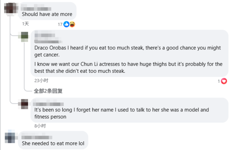This screenshot has height=150, width=234.
Task: Open the reaction count beside the heart
Action: point(219,81)
